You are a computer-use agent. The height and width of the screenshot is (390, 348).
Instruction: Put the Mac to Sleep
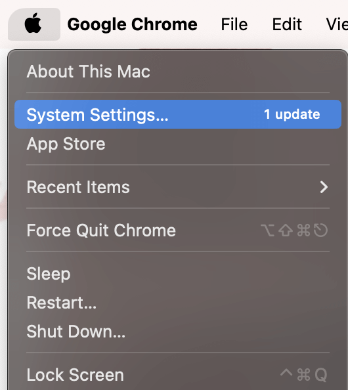coord(178,274)
